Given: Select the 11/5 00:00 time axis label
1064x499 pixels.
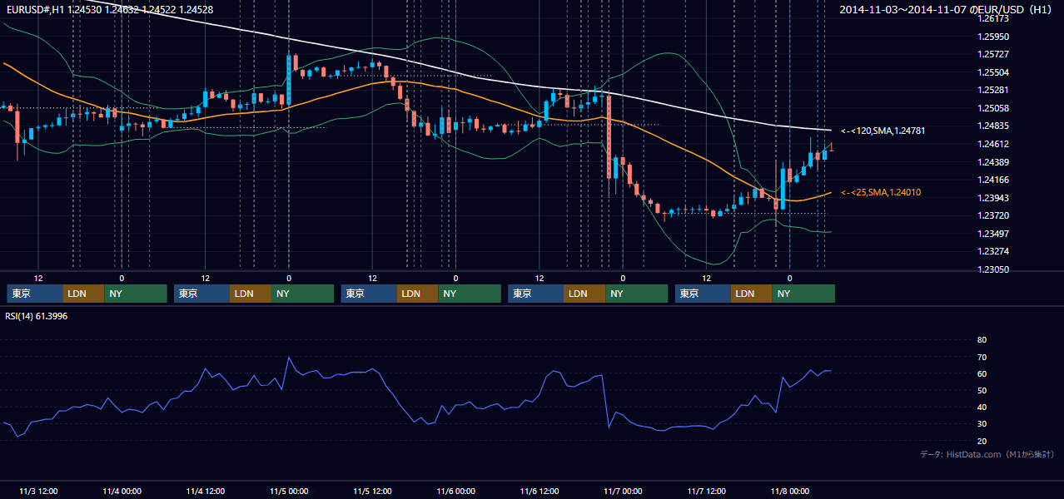Looking at the screenshot, I should click(289, 492).
